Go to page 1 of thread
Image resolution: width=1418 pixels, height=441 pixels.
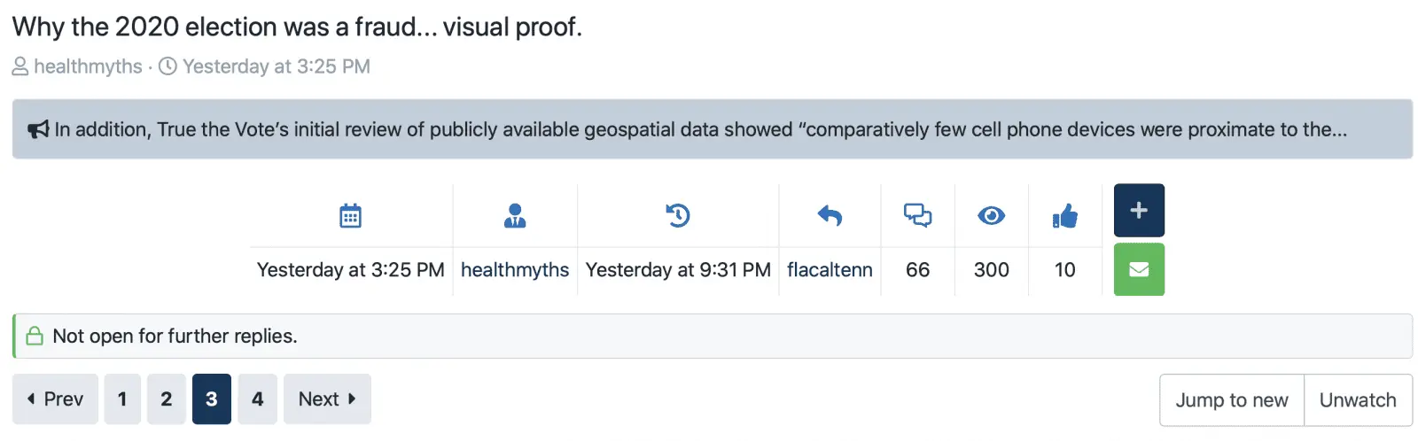pos(122,399)
